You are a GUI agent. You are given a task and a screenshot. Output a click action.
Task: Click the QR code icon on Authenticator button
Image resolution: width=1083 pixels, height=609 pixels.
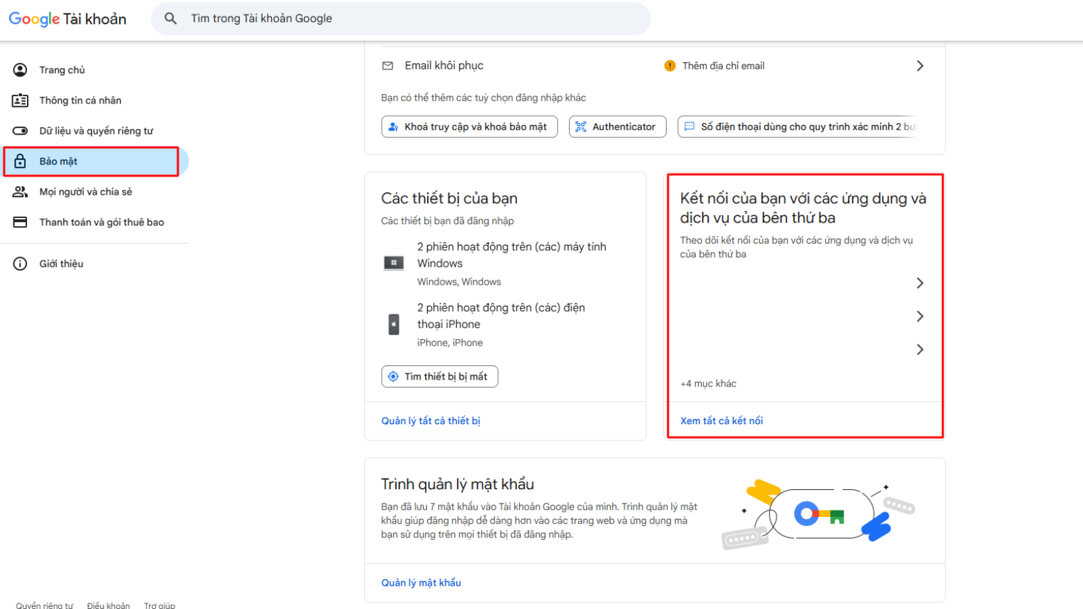tap(581, 127)
